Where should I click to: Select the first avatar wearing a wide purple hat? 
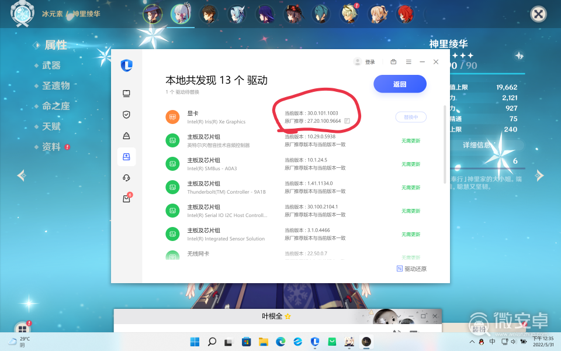pos(153,14)
